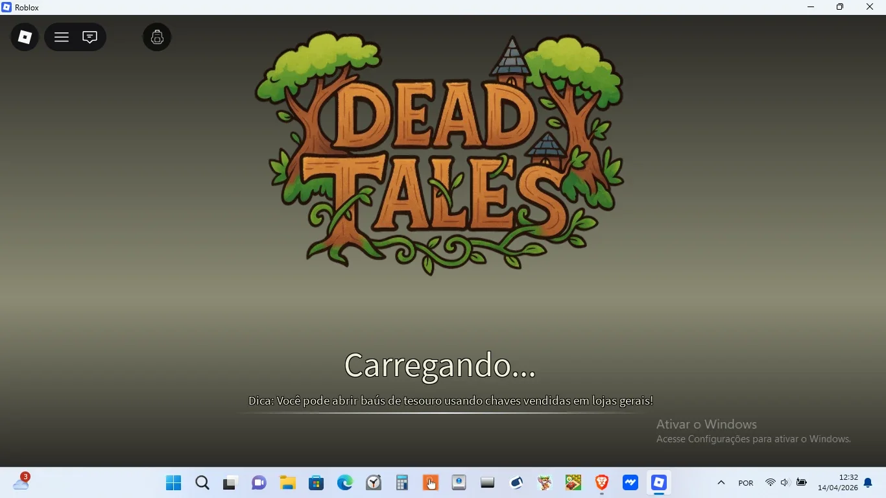Open the backpack inventory icon
Screen dimensions: 886x498
click(157, 37)
